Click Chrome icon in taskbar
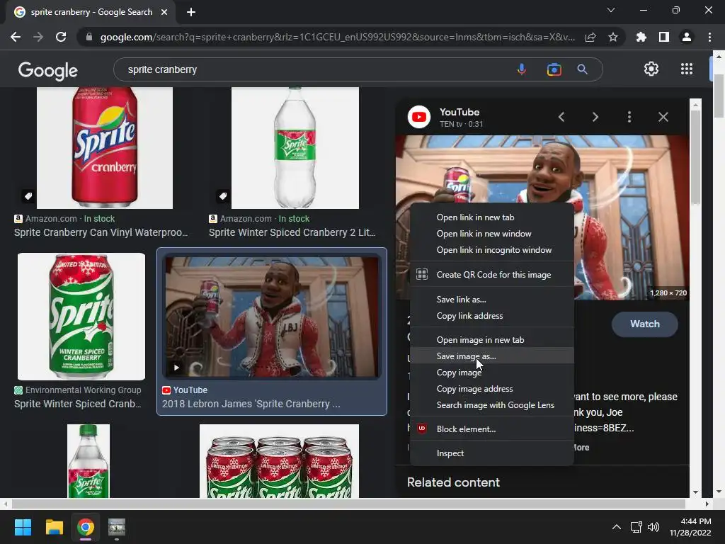The image size is (725, 544). [x=86, y=527]
